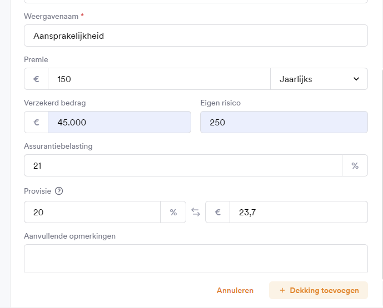This screenshot has height=308, width=383.
Task: Click the chevron arrow in Jaarlijks selector
Action: [x=356, y=79]
